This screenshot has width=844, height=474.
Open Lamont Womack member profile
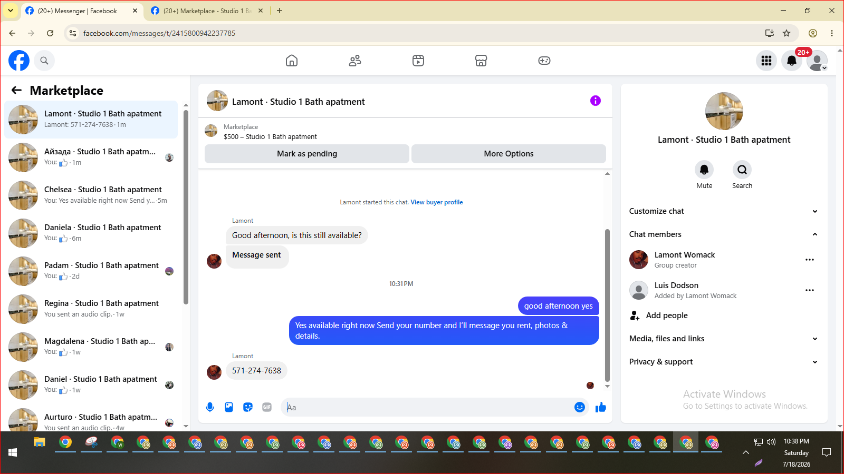pos(685,255)
